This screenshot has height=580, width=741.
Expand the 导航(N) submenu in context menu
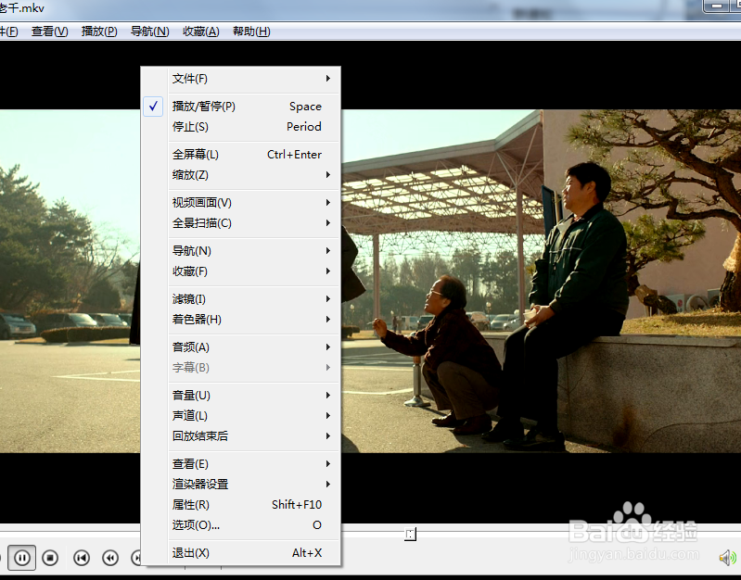coord(241,251)
